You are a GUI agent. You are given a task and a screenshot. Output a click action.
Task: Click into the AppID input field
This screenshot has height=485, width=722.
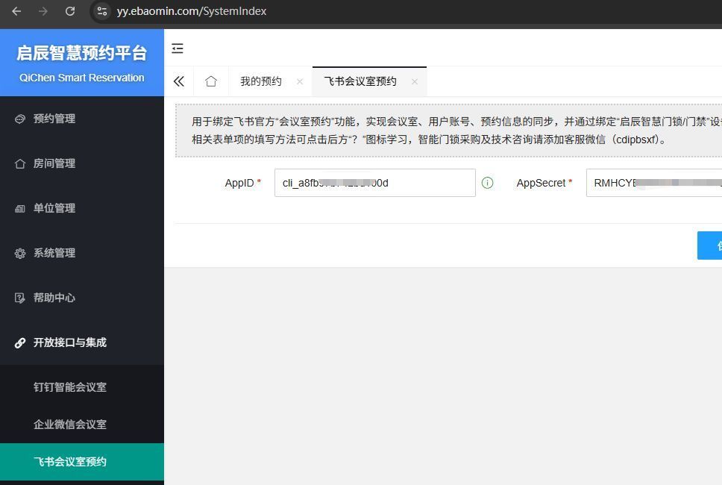tap(375, 183)
